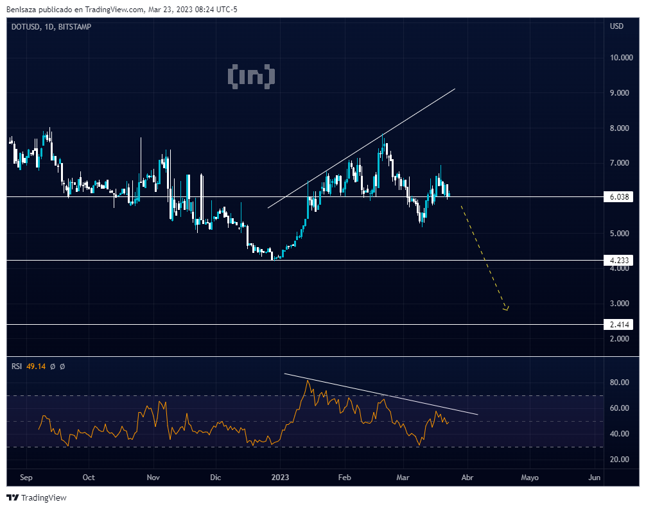Click the RSI 80.00 scale label
The width and height of the screenshot is (646, 509).
620,382
